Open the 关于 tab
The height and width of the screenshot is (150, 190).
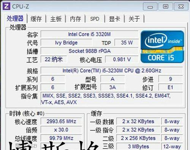[134, 19]
